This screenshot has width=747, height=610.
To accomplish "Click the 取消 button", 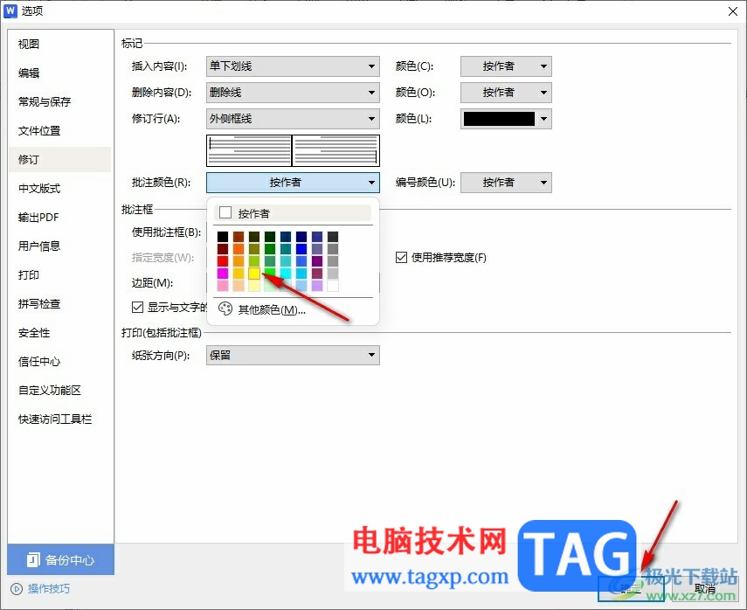I will pyautogui.click(x=705, y=590).
